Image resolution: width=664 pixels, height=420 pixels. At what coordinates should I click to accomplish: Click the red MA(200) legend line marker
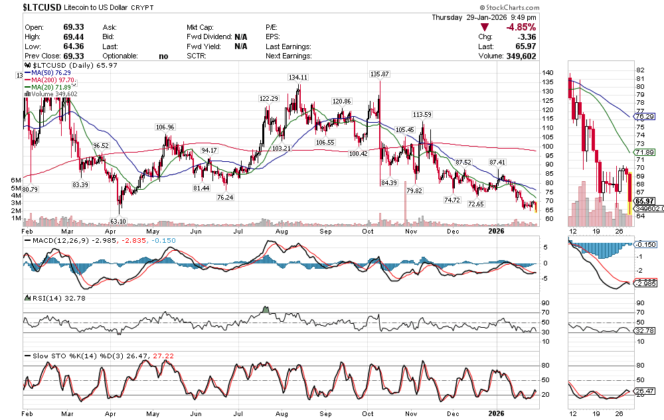[x=27, y=80]
